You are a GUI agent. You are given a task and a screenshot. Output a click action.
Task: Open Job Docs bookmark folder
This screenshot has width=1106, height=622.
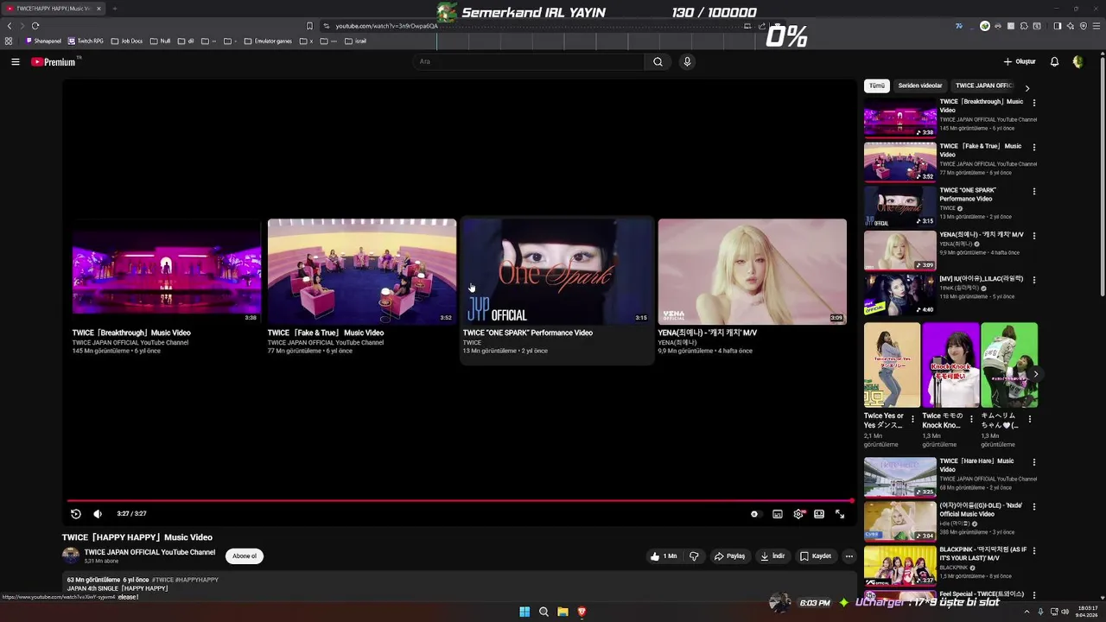tap(127, 41)
